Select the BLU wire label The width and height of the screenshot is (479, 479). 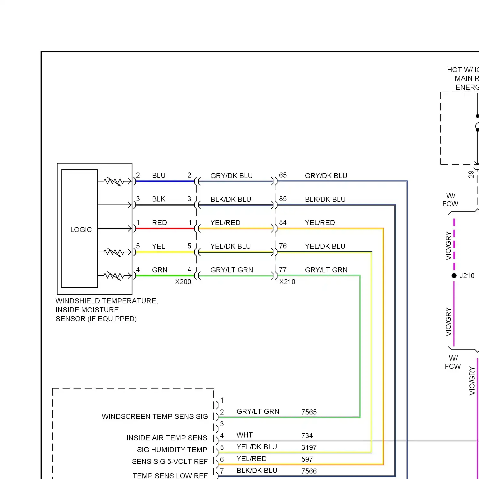(x=159, y=175)
